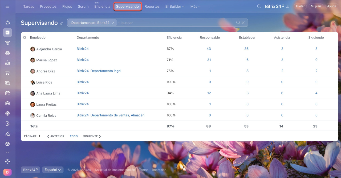This screenshot has height=178, width=341.
Task: Open the Almacén department link
Action: [138, 115]
